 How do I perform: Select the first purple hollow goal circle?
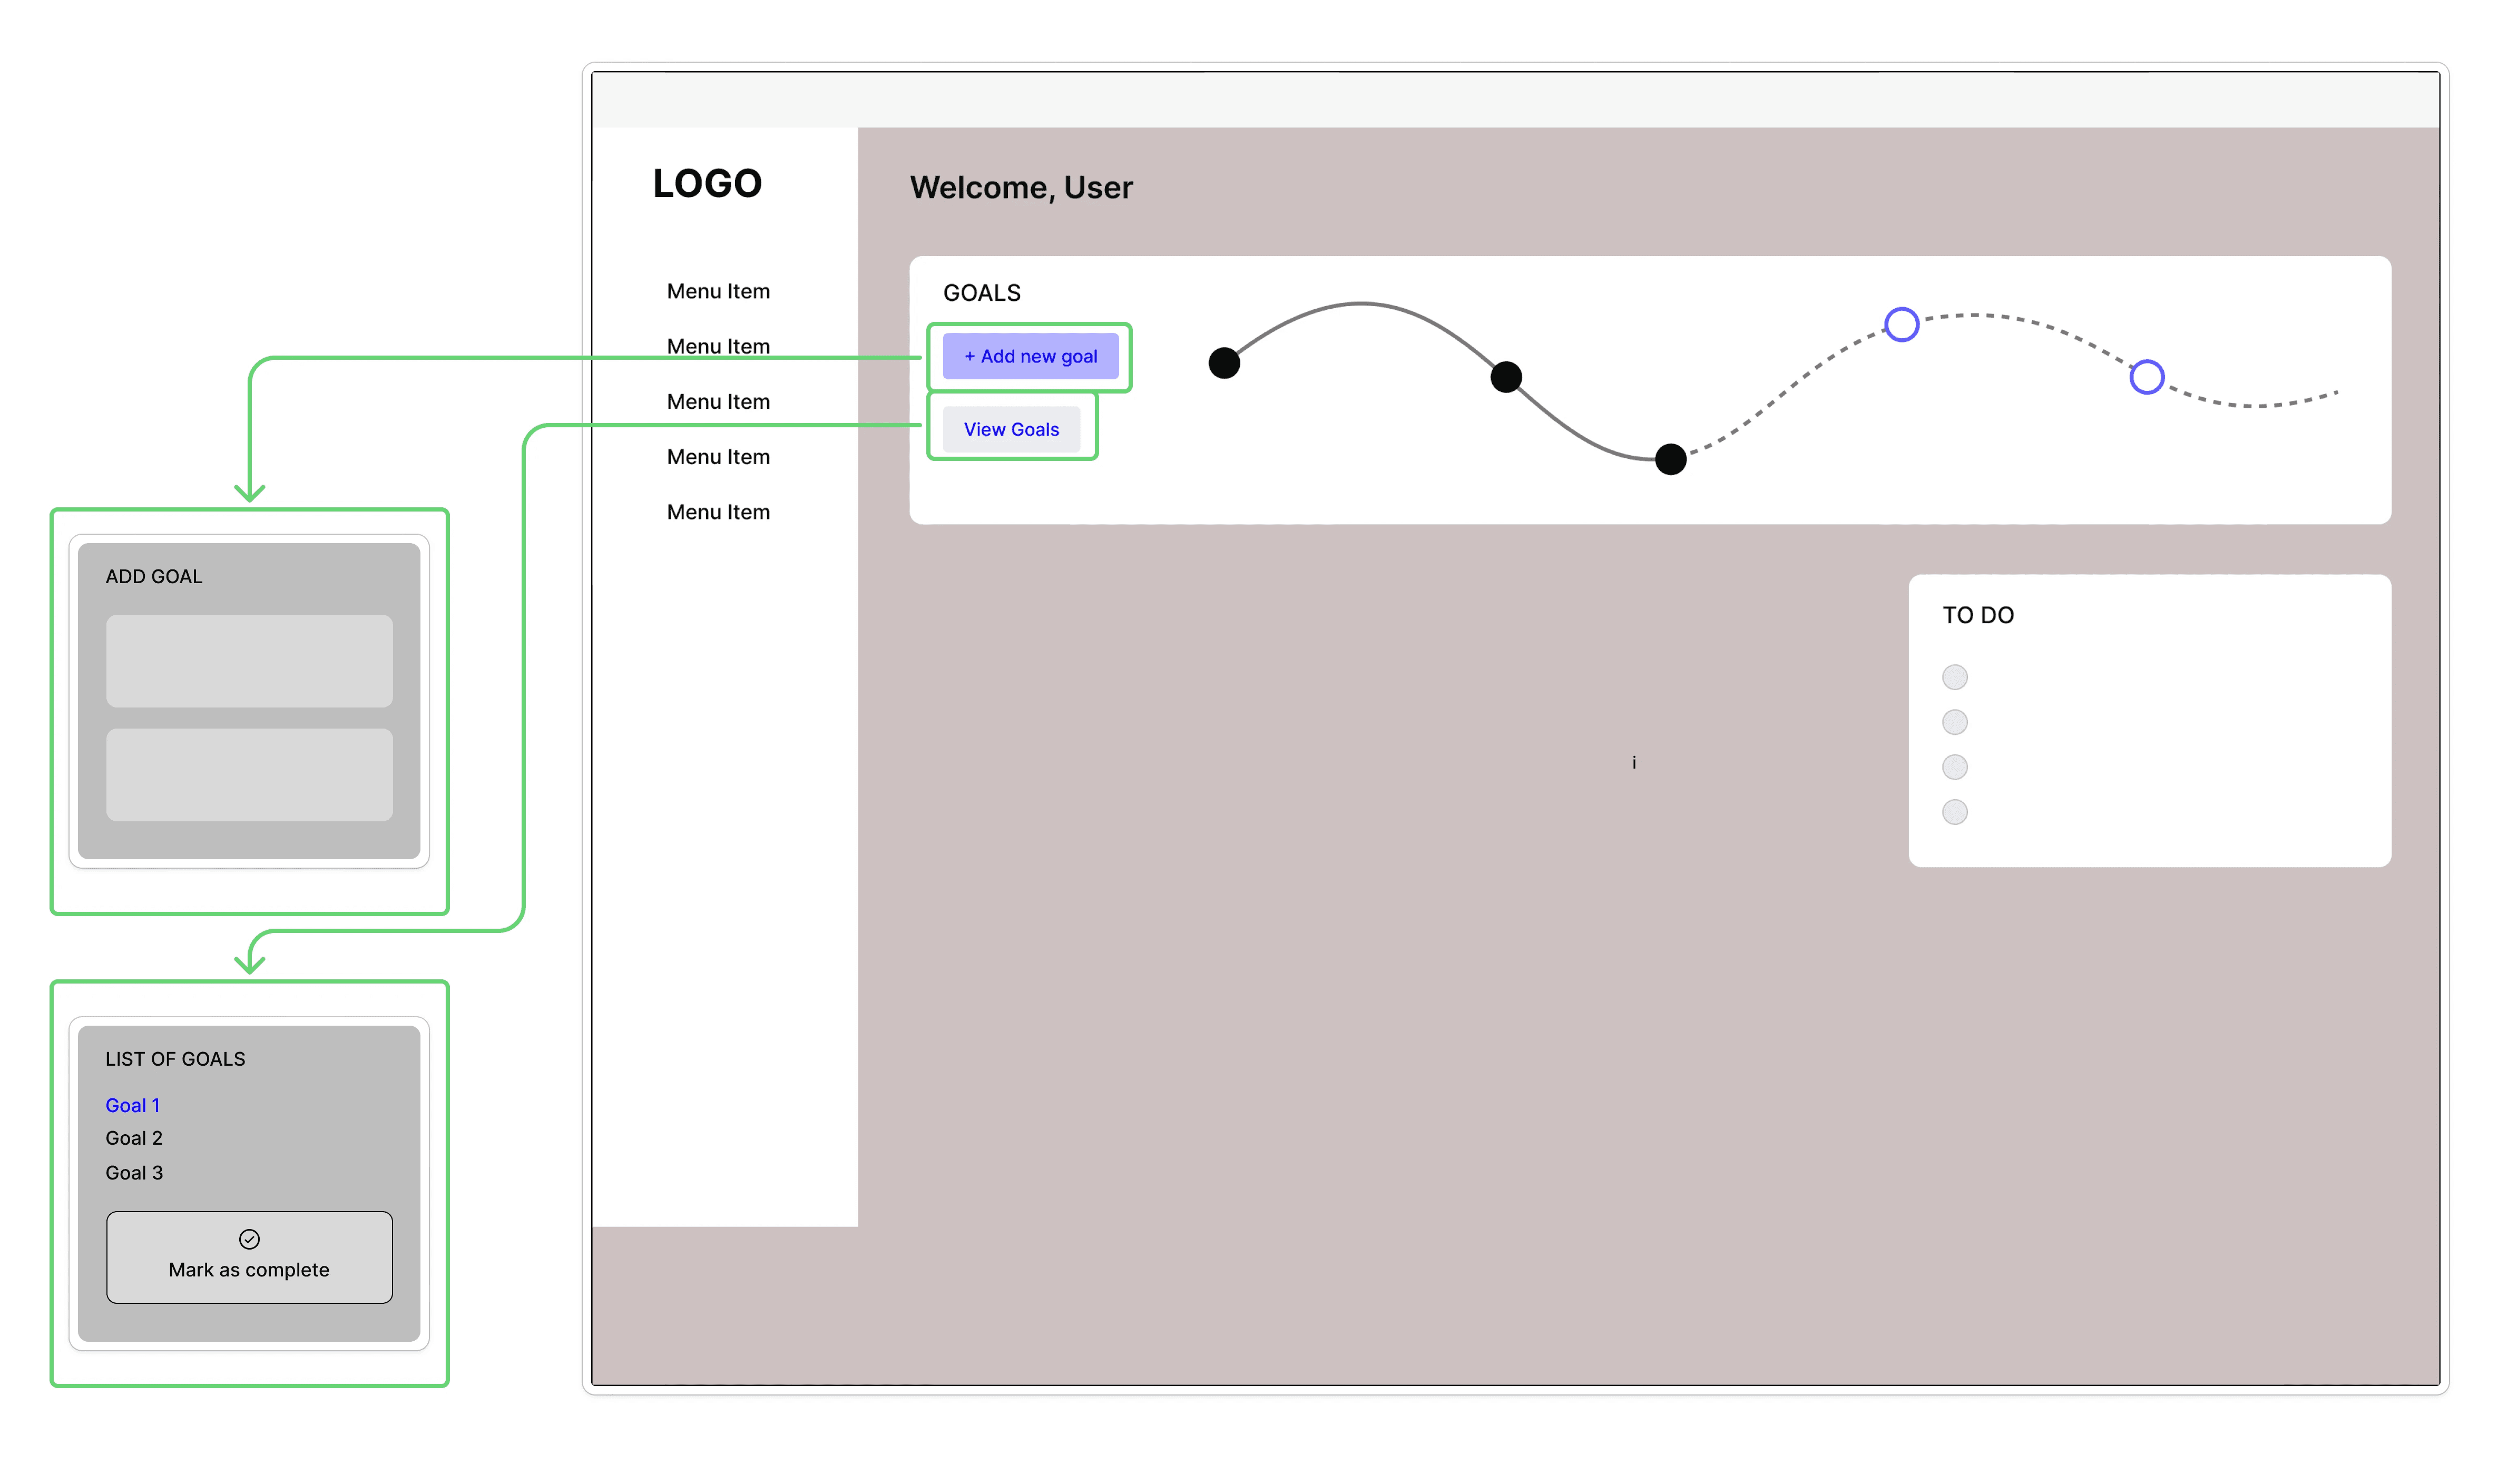point(1901,324)
